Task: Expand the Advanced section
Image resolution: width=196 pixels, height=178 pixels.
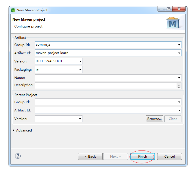Action: click(x=13, y=130)
